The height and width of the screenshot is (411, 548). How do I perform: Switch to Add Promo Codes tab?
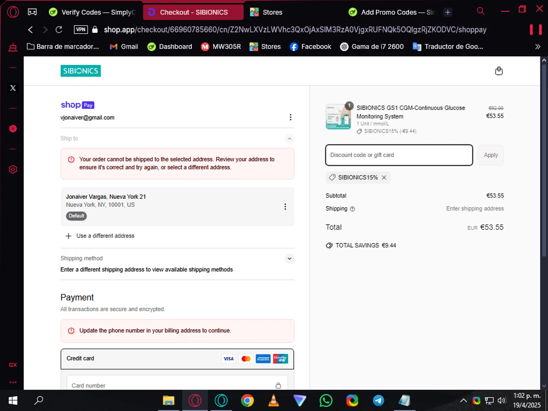pos(392,12)
